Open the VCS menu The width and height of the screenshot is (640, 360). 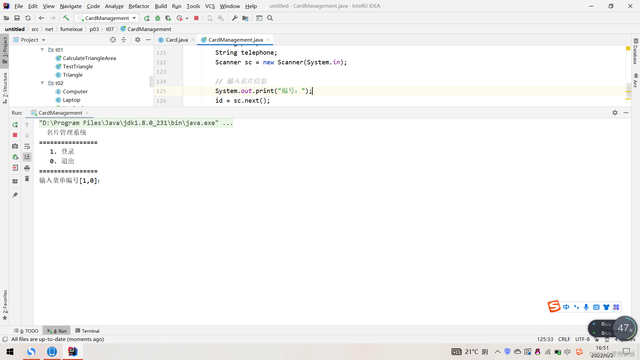(x=210, y=6)
